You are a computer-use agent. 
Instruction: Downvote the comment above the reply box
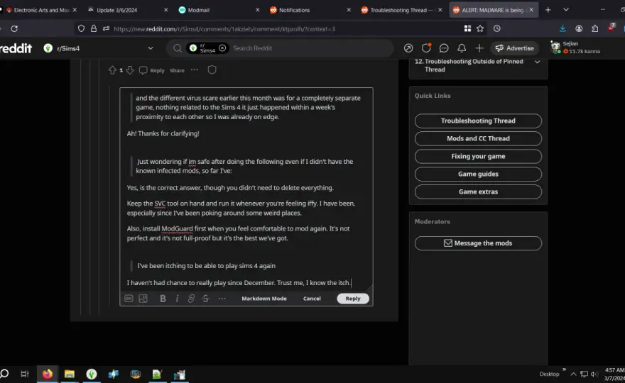click(130, 70)
